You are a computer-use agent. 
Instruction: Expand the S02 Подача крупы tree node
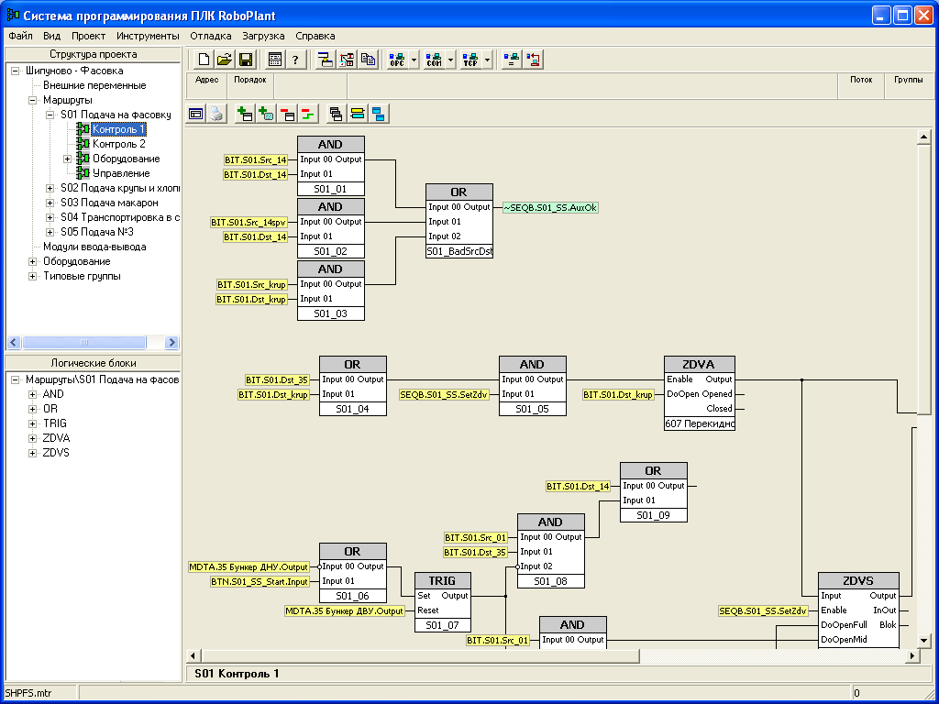coord(50,188)
